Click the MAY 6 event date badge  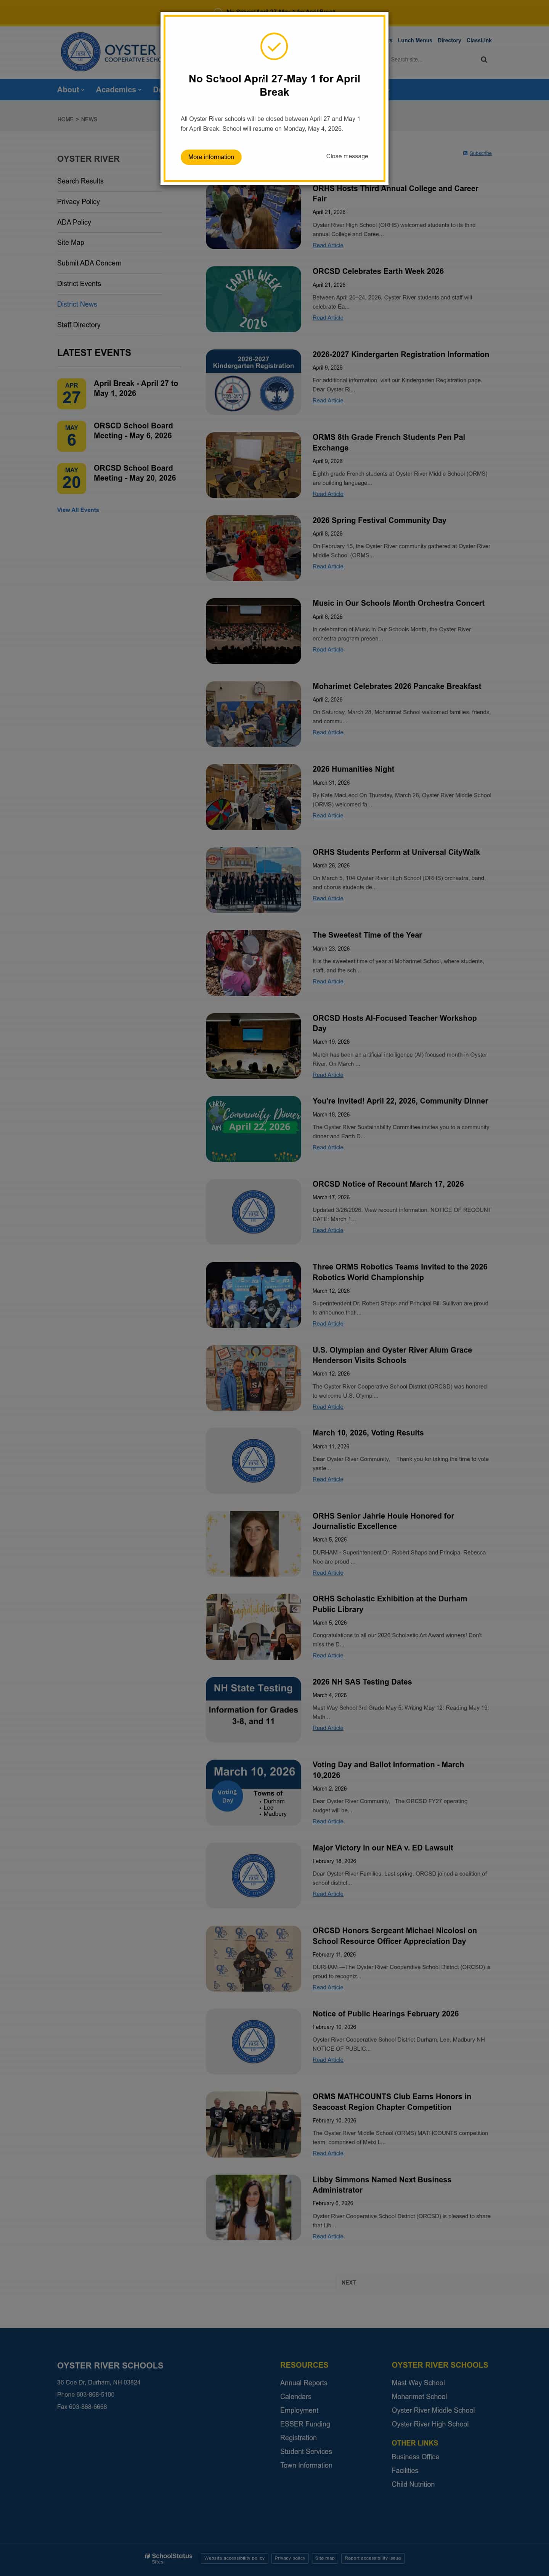[71, 436]
